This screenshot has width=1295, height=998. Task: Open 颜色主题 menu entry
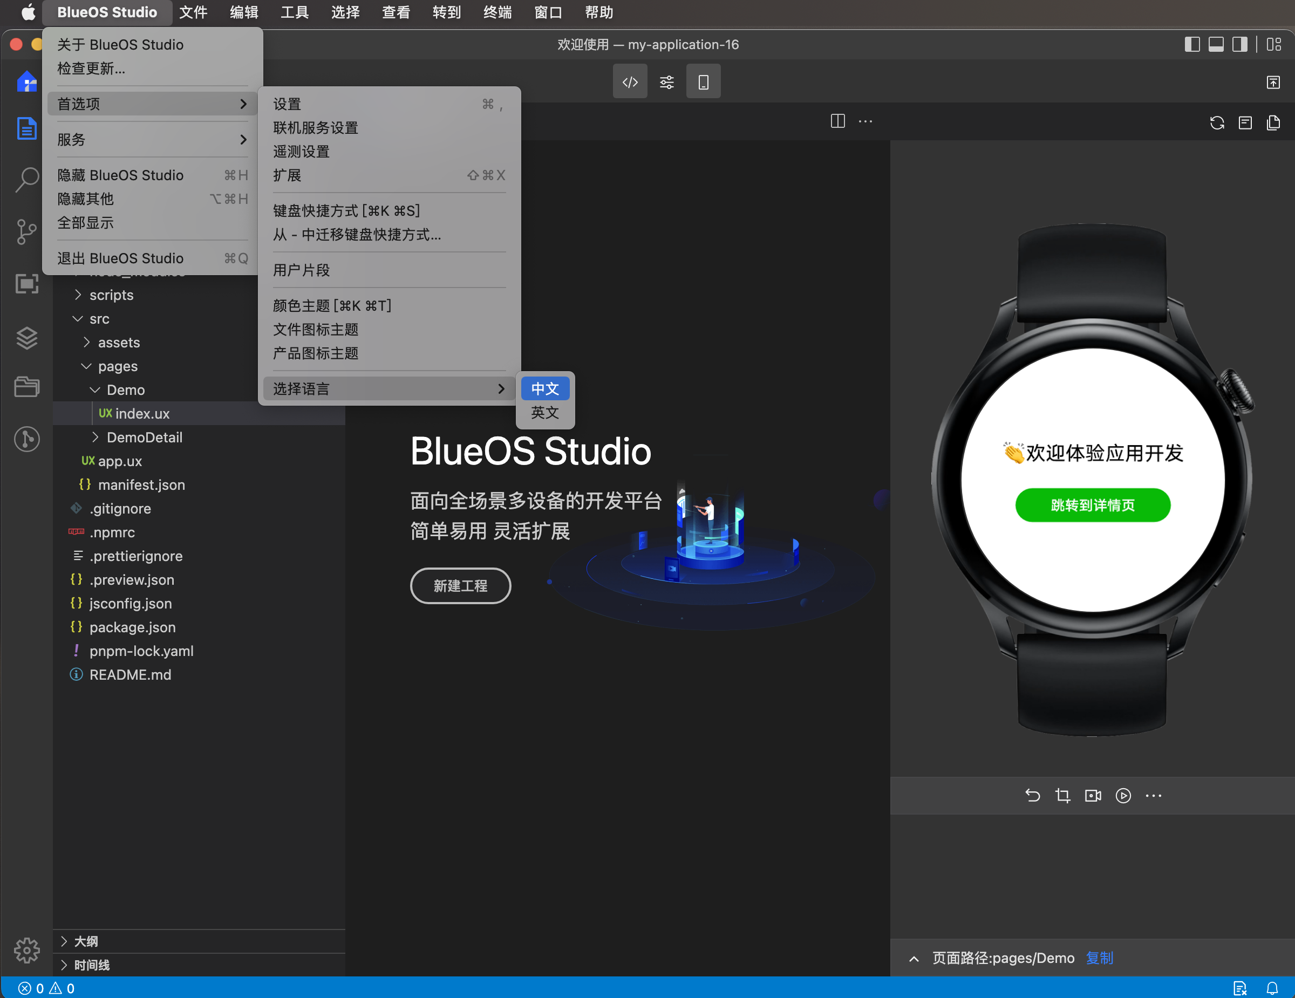tap(389, 305)
